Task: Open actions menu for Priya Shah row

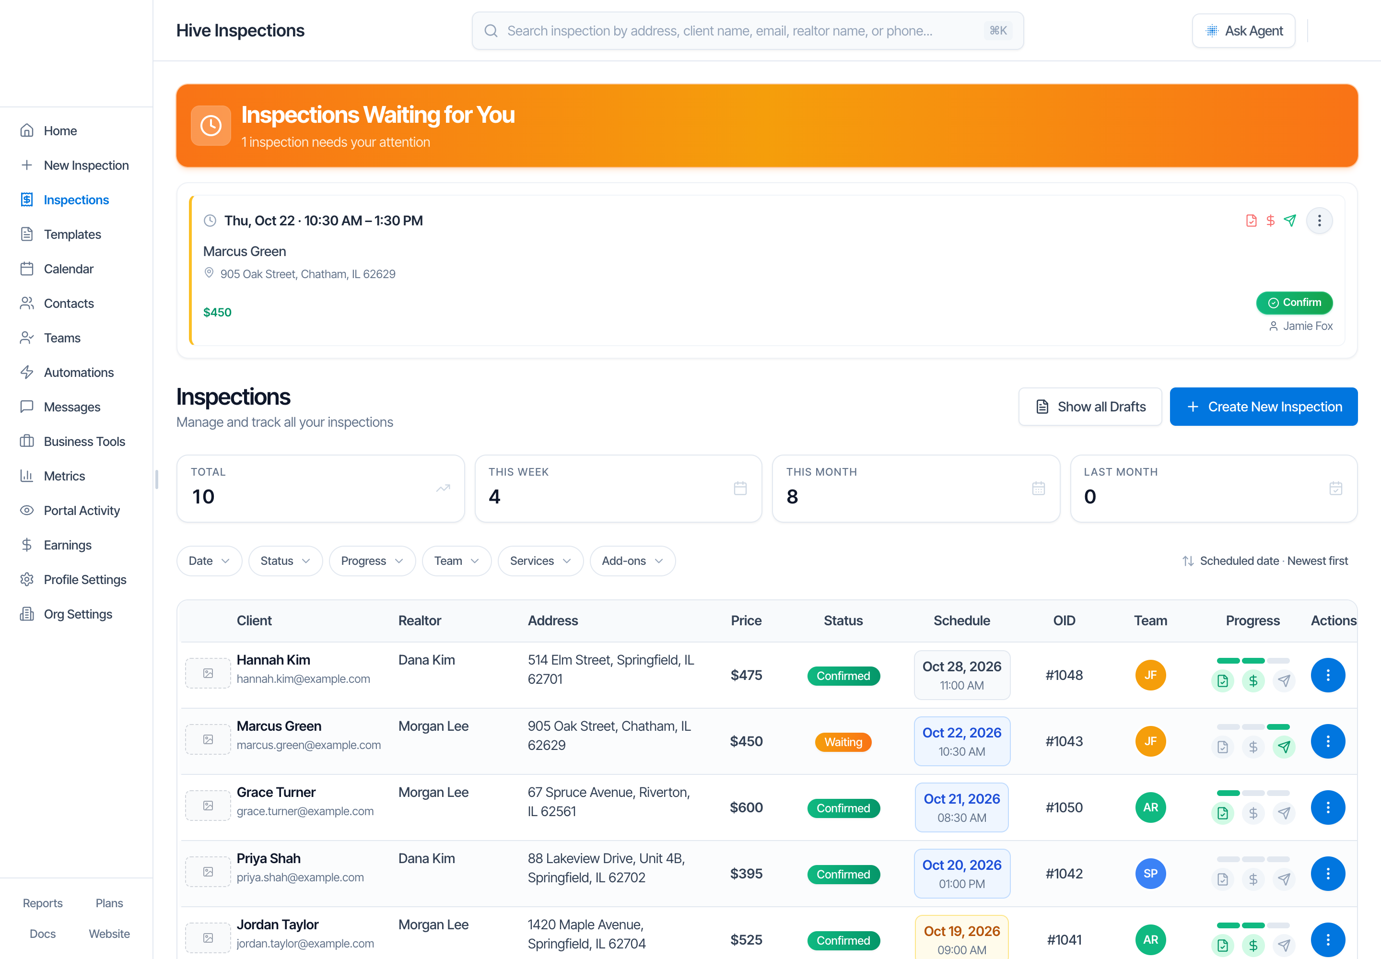Action: click(1327, 873)
